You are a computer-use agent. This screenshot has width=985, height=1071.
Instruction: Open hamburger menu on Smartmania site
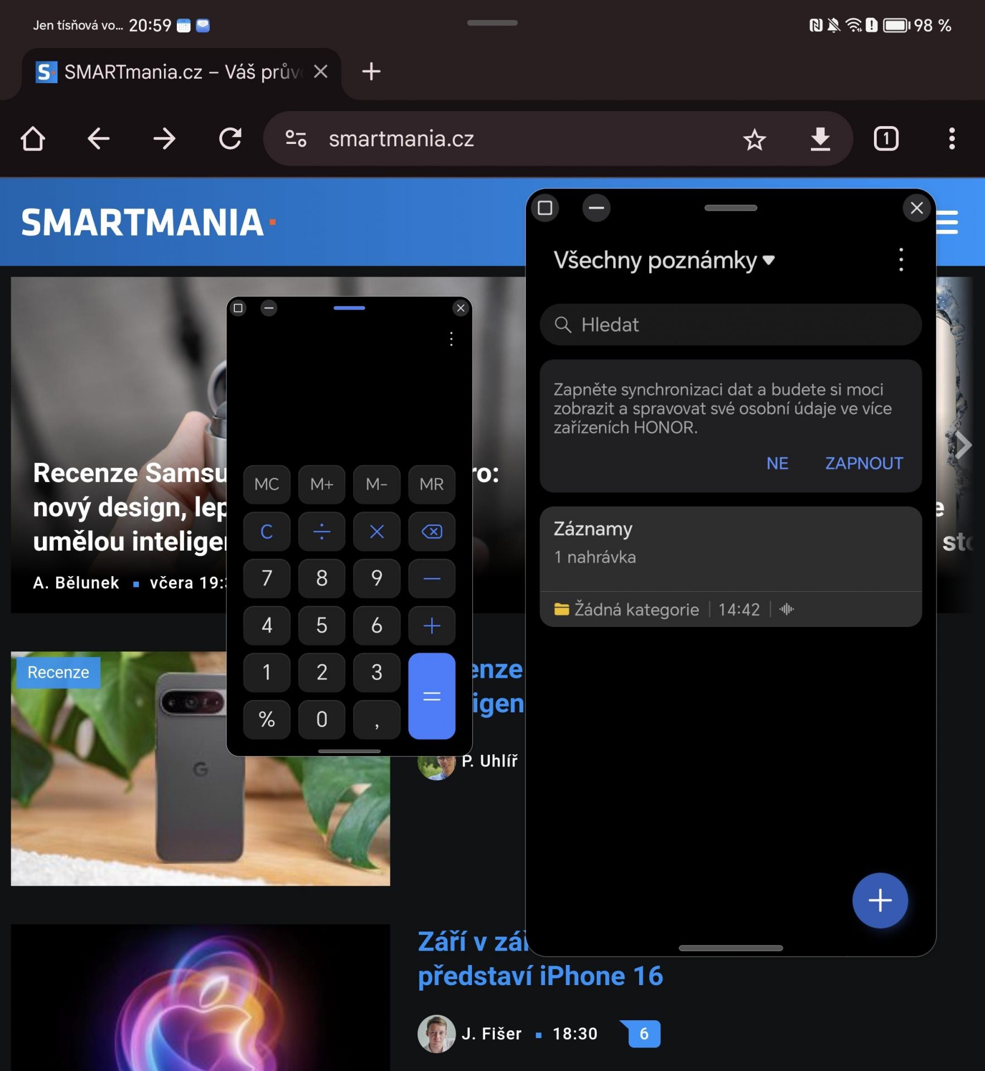tap(948, 223)
